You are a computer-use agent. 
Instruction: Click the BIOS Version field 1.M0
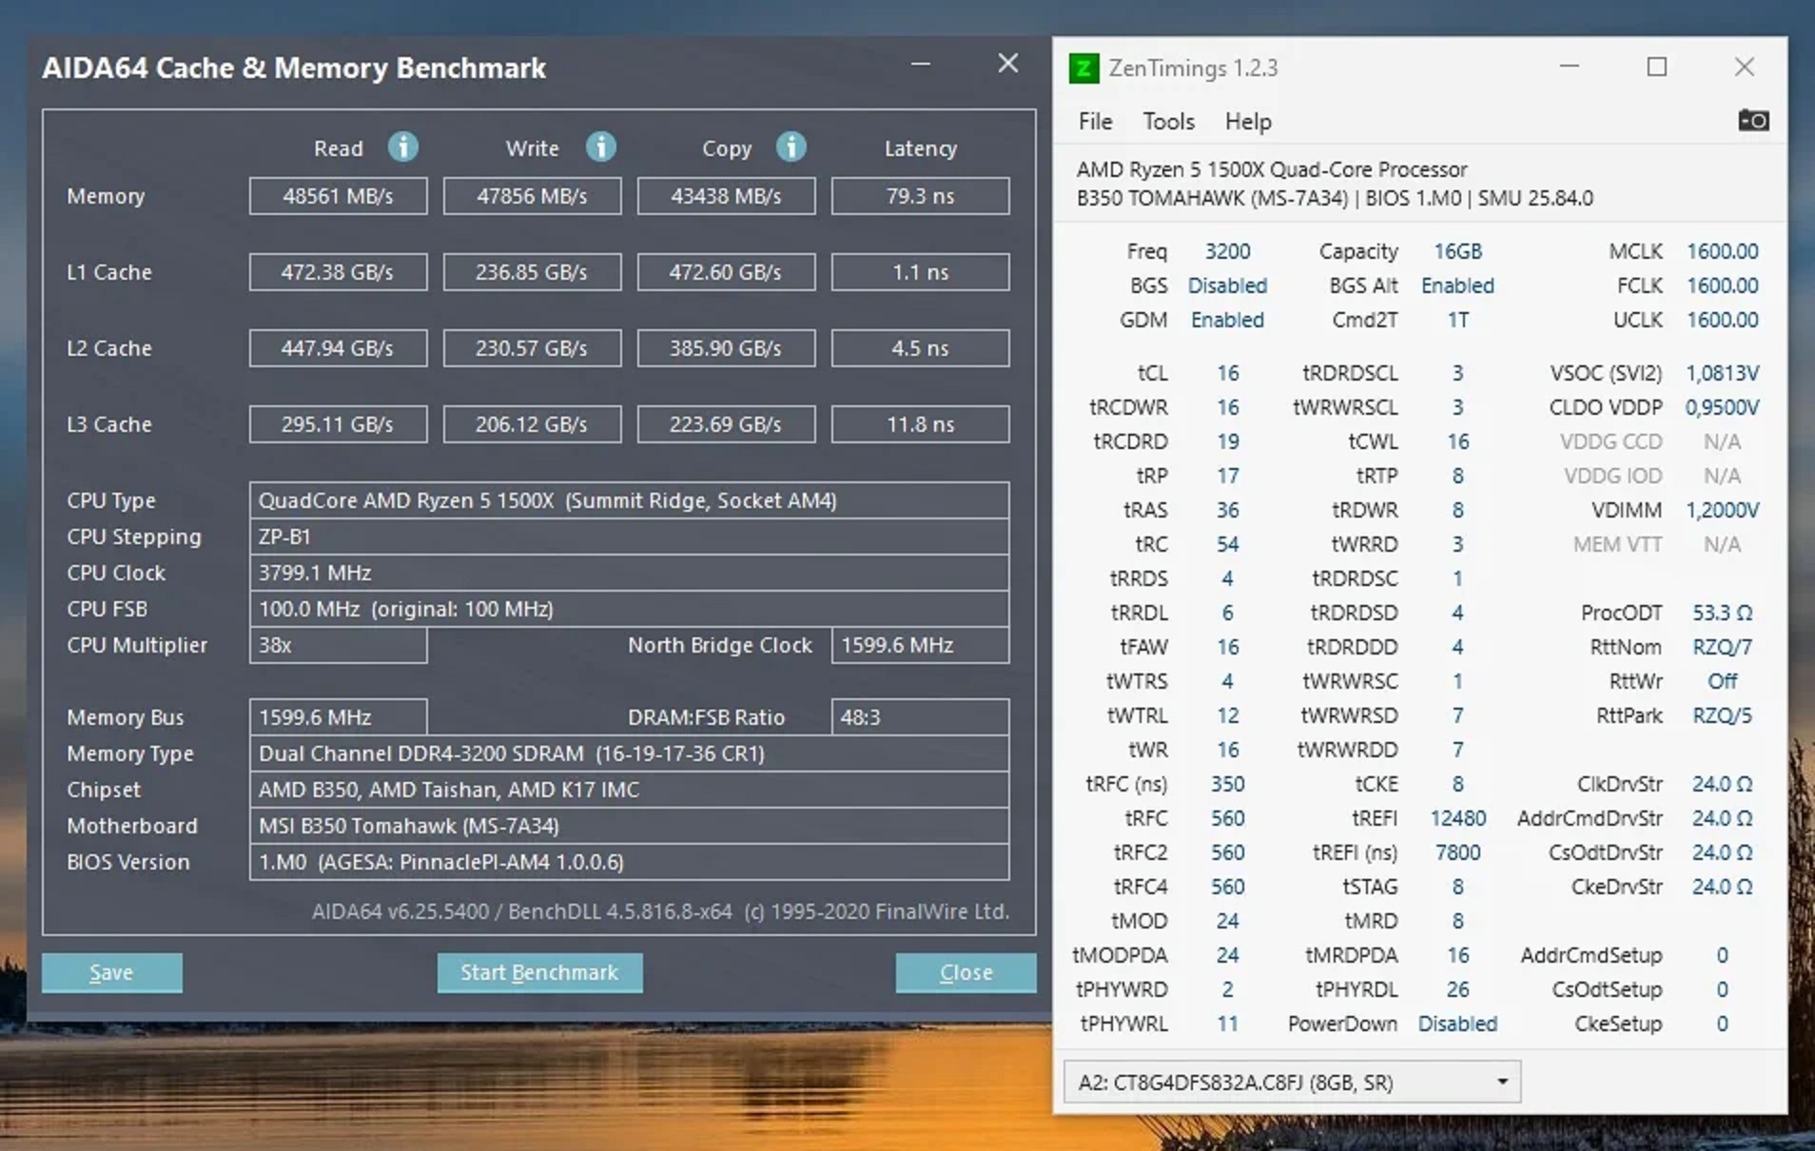[x=629, y=862]
